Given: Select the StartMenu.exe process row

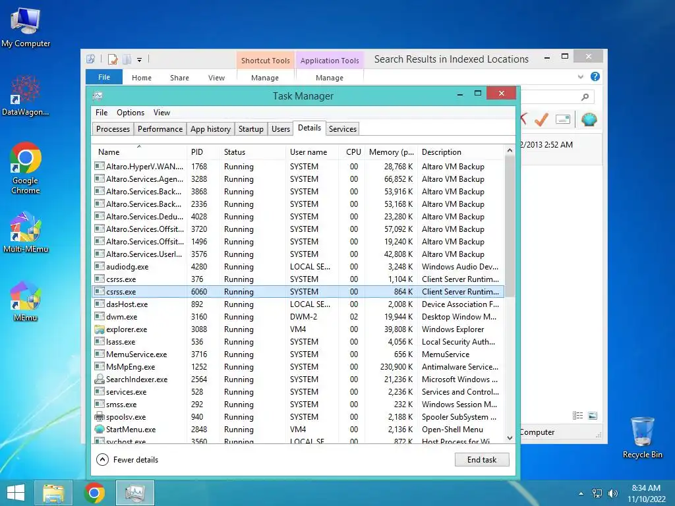Looking at the screenshot, I should 298,430.
